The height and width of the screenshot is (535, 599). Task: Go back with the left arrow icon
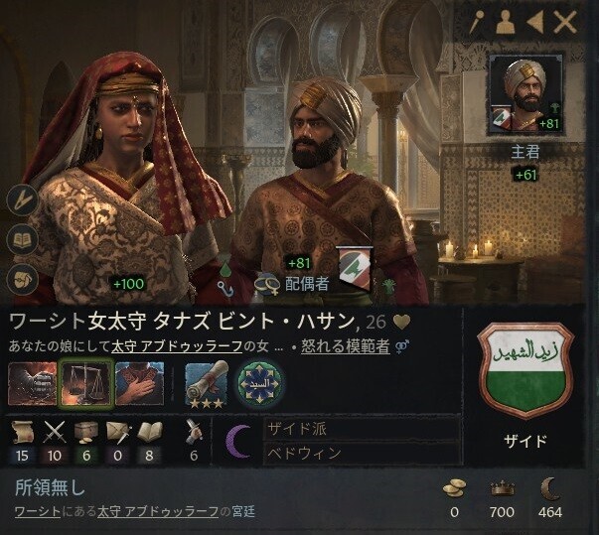click(534, 22)
